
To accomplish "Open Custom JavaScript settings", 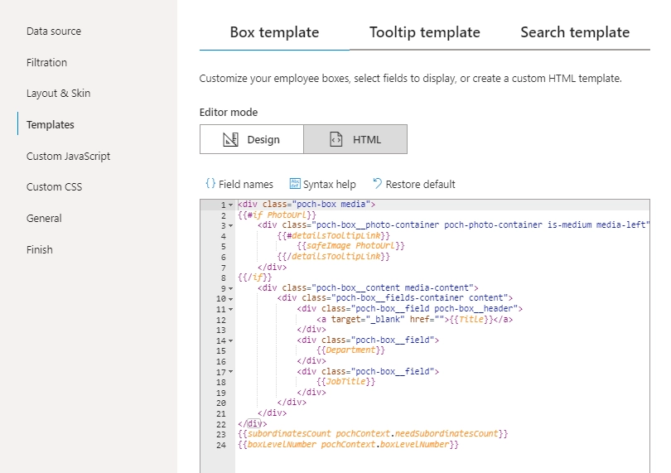I will 68,157.
